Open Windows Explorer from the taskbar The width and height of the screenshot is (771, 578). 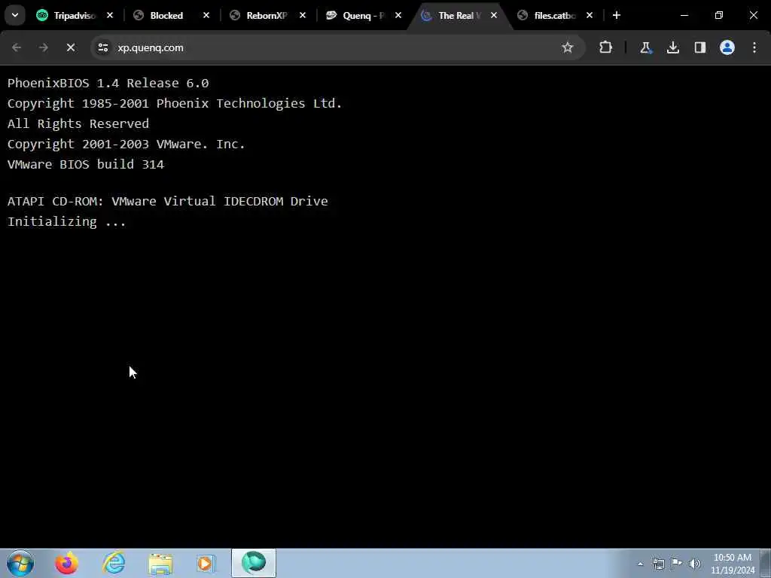coord(161,563)
